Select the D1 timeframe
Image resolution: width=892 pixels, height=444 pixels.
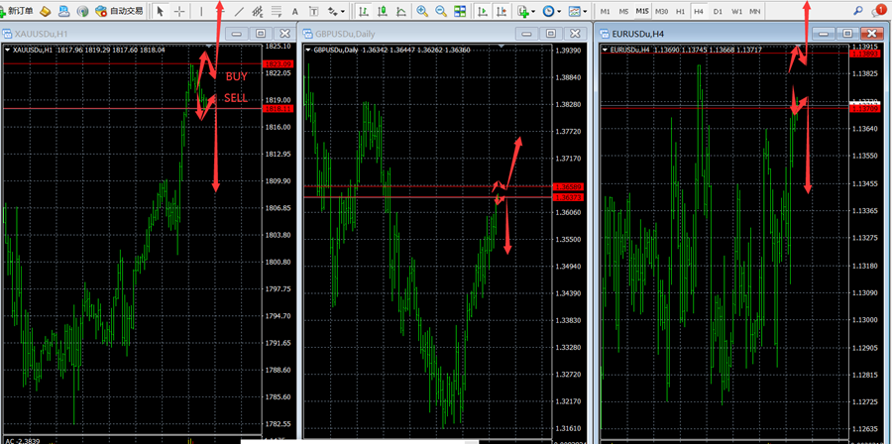718,11
